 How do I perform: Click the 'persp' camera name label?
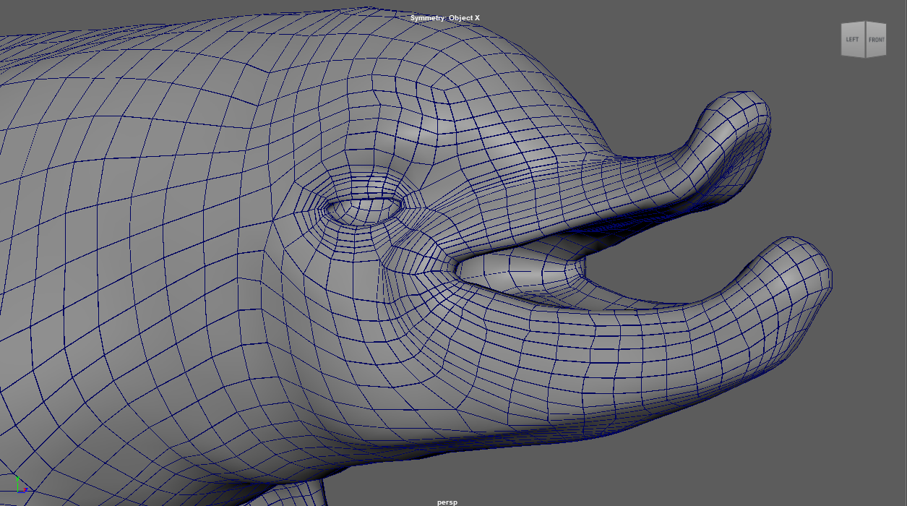pos(447,502)
